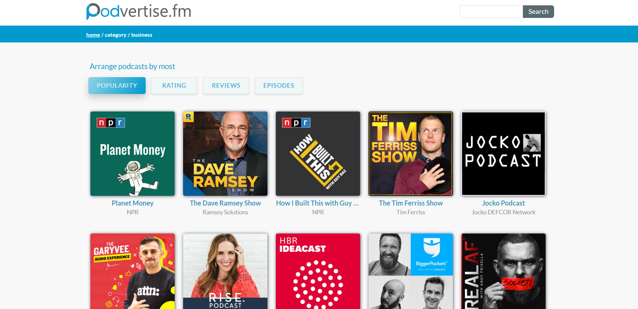Open The Tim Ferriss Show cover art
The width and height of the screenshot is (638, 309).
pos(411,154)
